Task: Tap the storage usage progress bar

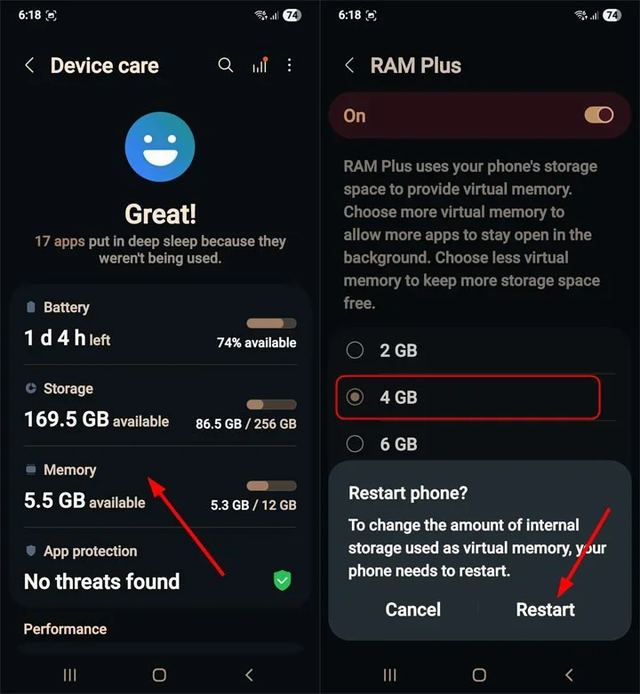Action: pyautogui.click(x=271, y=404)
